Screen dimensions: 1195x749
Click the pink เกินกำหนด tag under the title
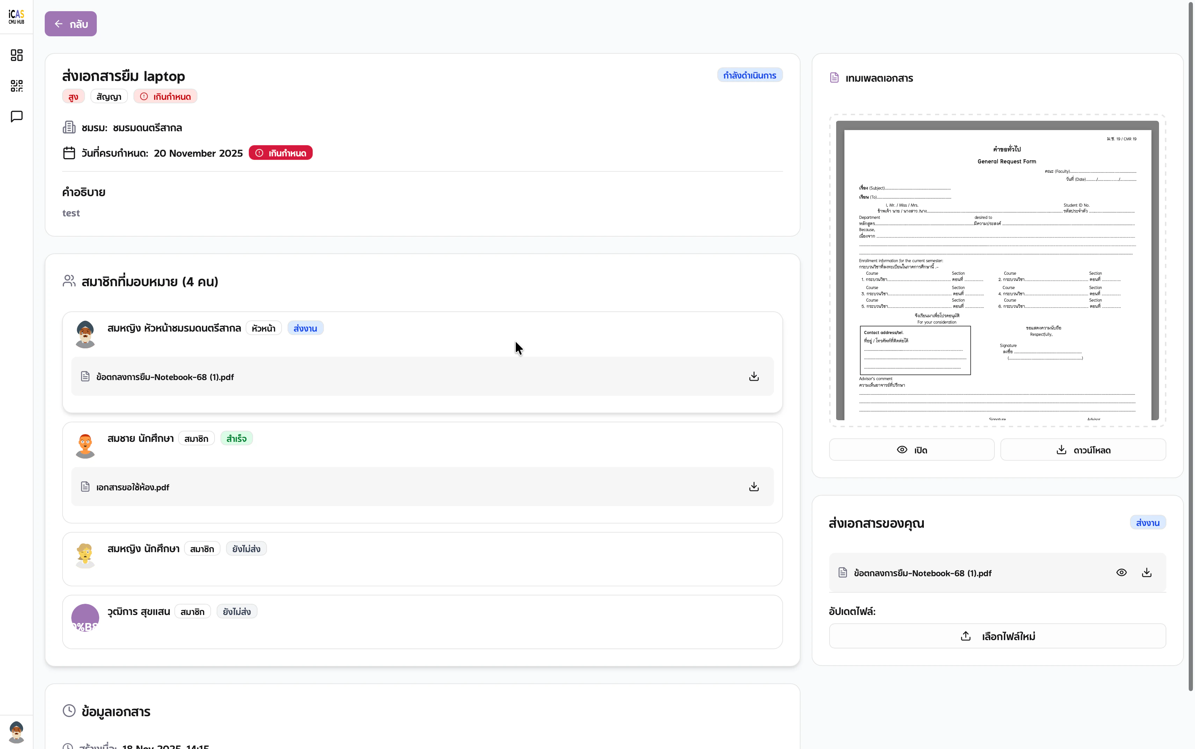pos(165,97)
